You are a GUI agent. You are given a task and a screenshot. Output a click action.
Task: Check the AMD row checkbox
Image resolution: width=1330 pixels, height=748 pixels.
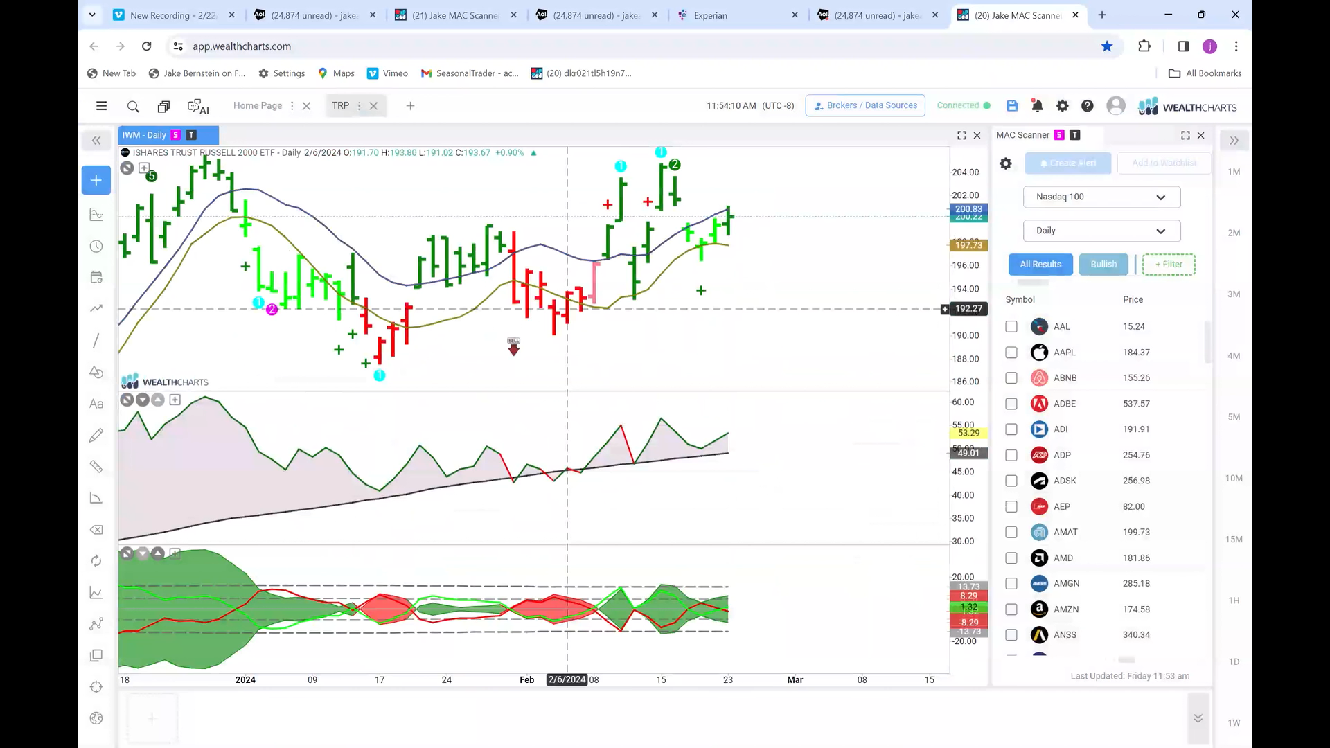(1011, 558)
